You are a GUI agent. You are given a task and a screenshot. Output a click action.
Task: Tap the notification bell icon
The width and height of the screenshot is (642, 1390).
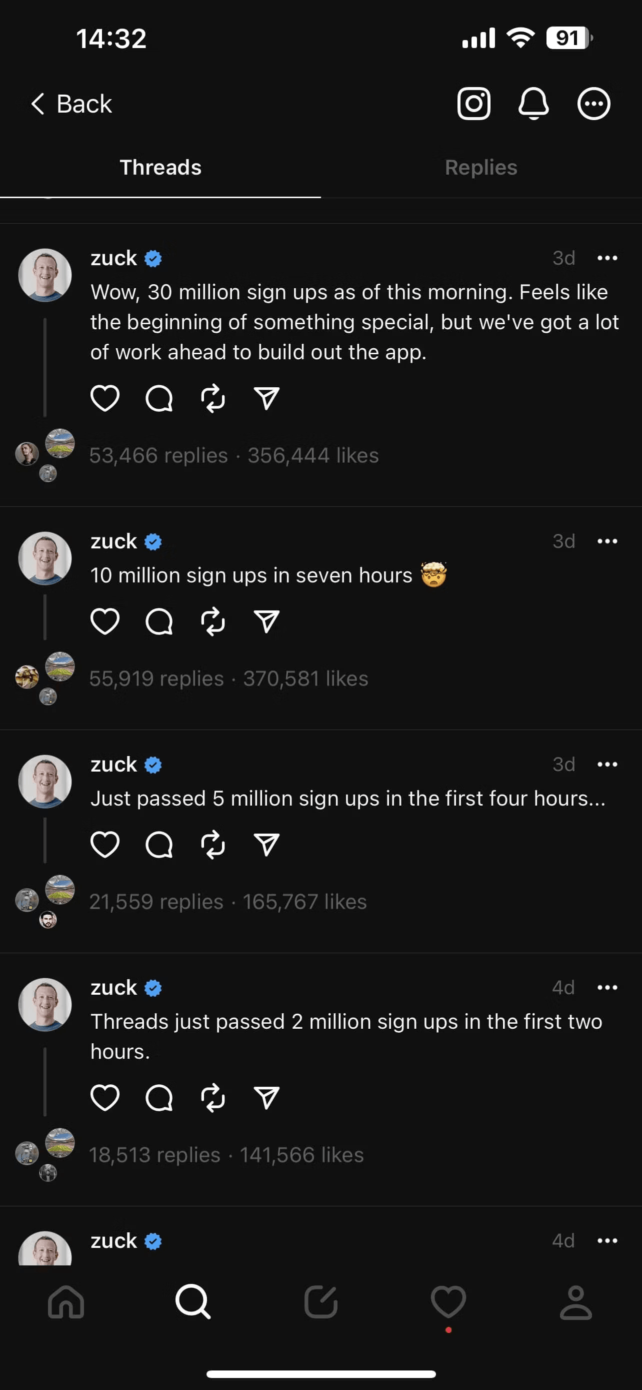click(533, 103)
